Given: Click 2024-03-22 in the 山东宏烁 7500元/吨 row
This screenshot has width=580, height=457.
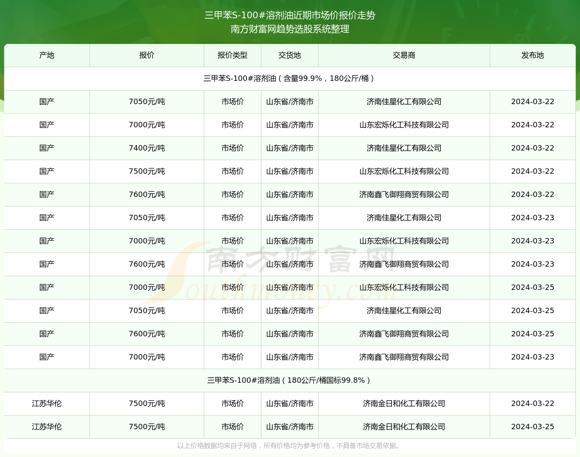Looking at the screenshot, I should tap(533, 171).
